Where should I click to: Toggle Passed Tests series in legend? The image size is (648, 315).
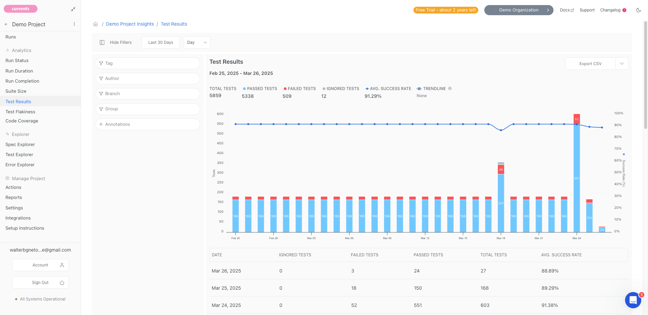260,89
